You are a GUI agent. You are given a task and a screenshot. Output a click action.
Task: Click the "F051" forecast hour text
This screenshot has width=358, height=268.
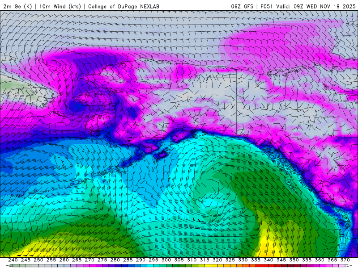tap(267, 6)
